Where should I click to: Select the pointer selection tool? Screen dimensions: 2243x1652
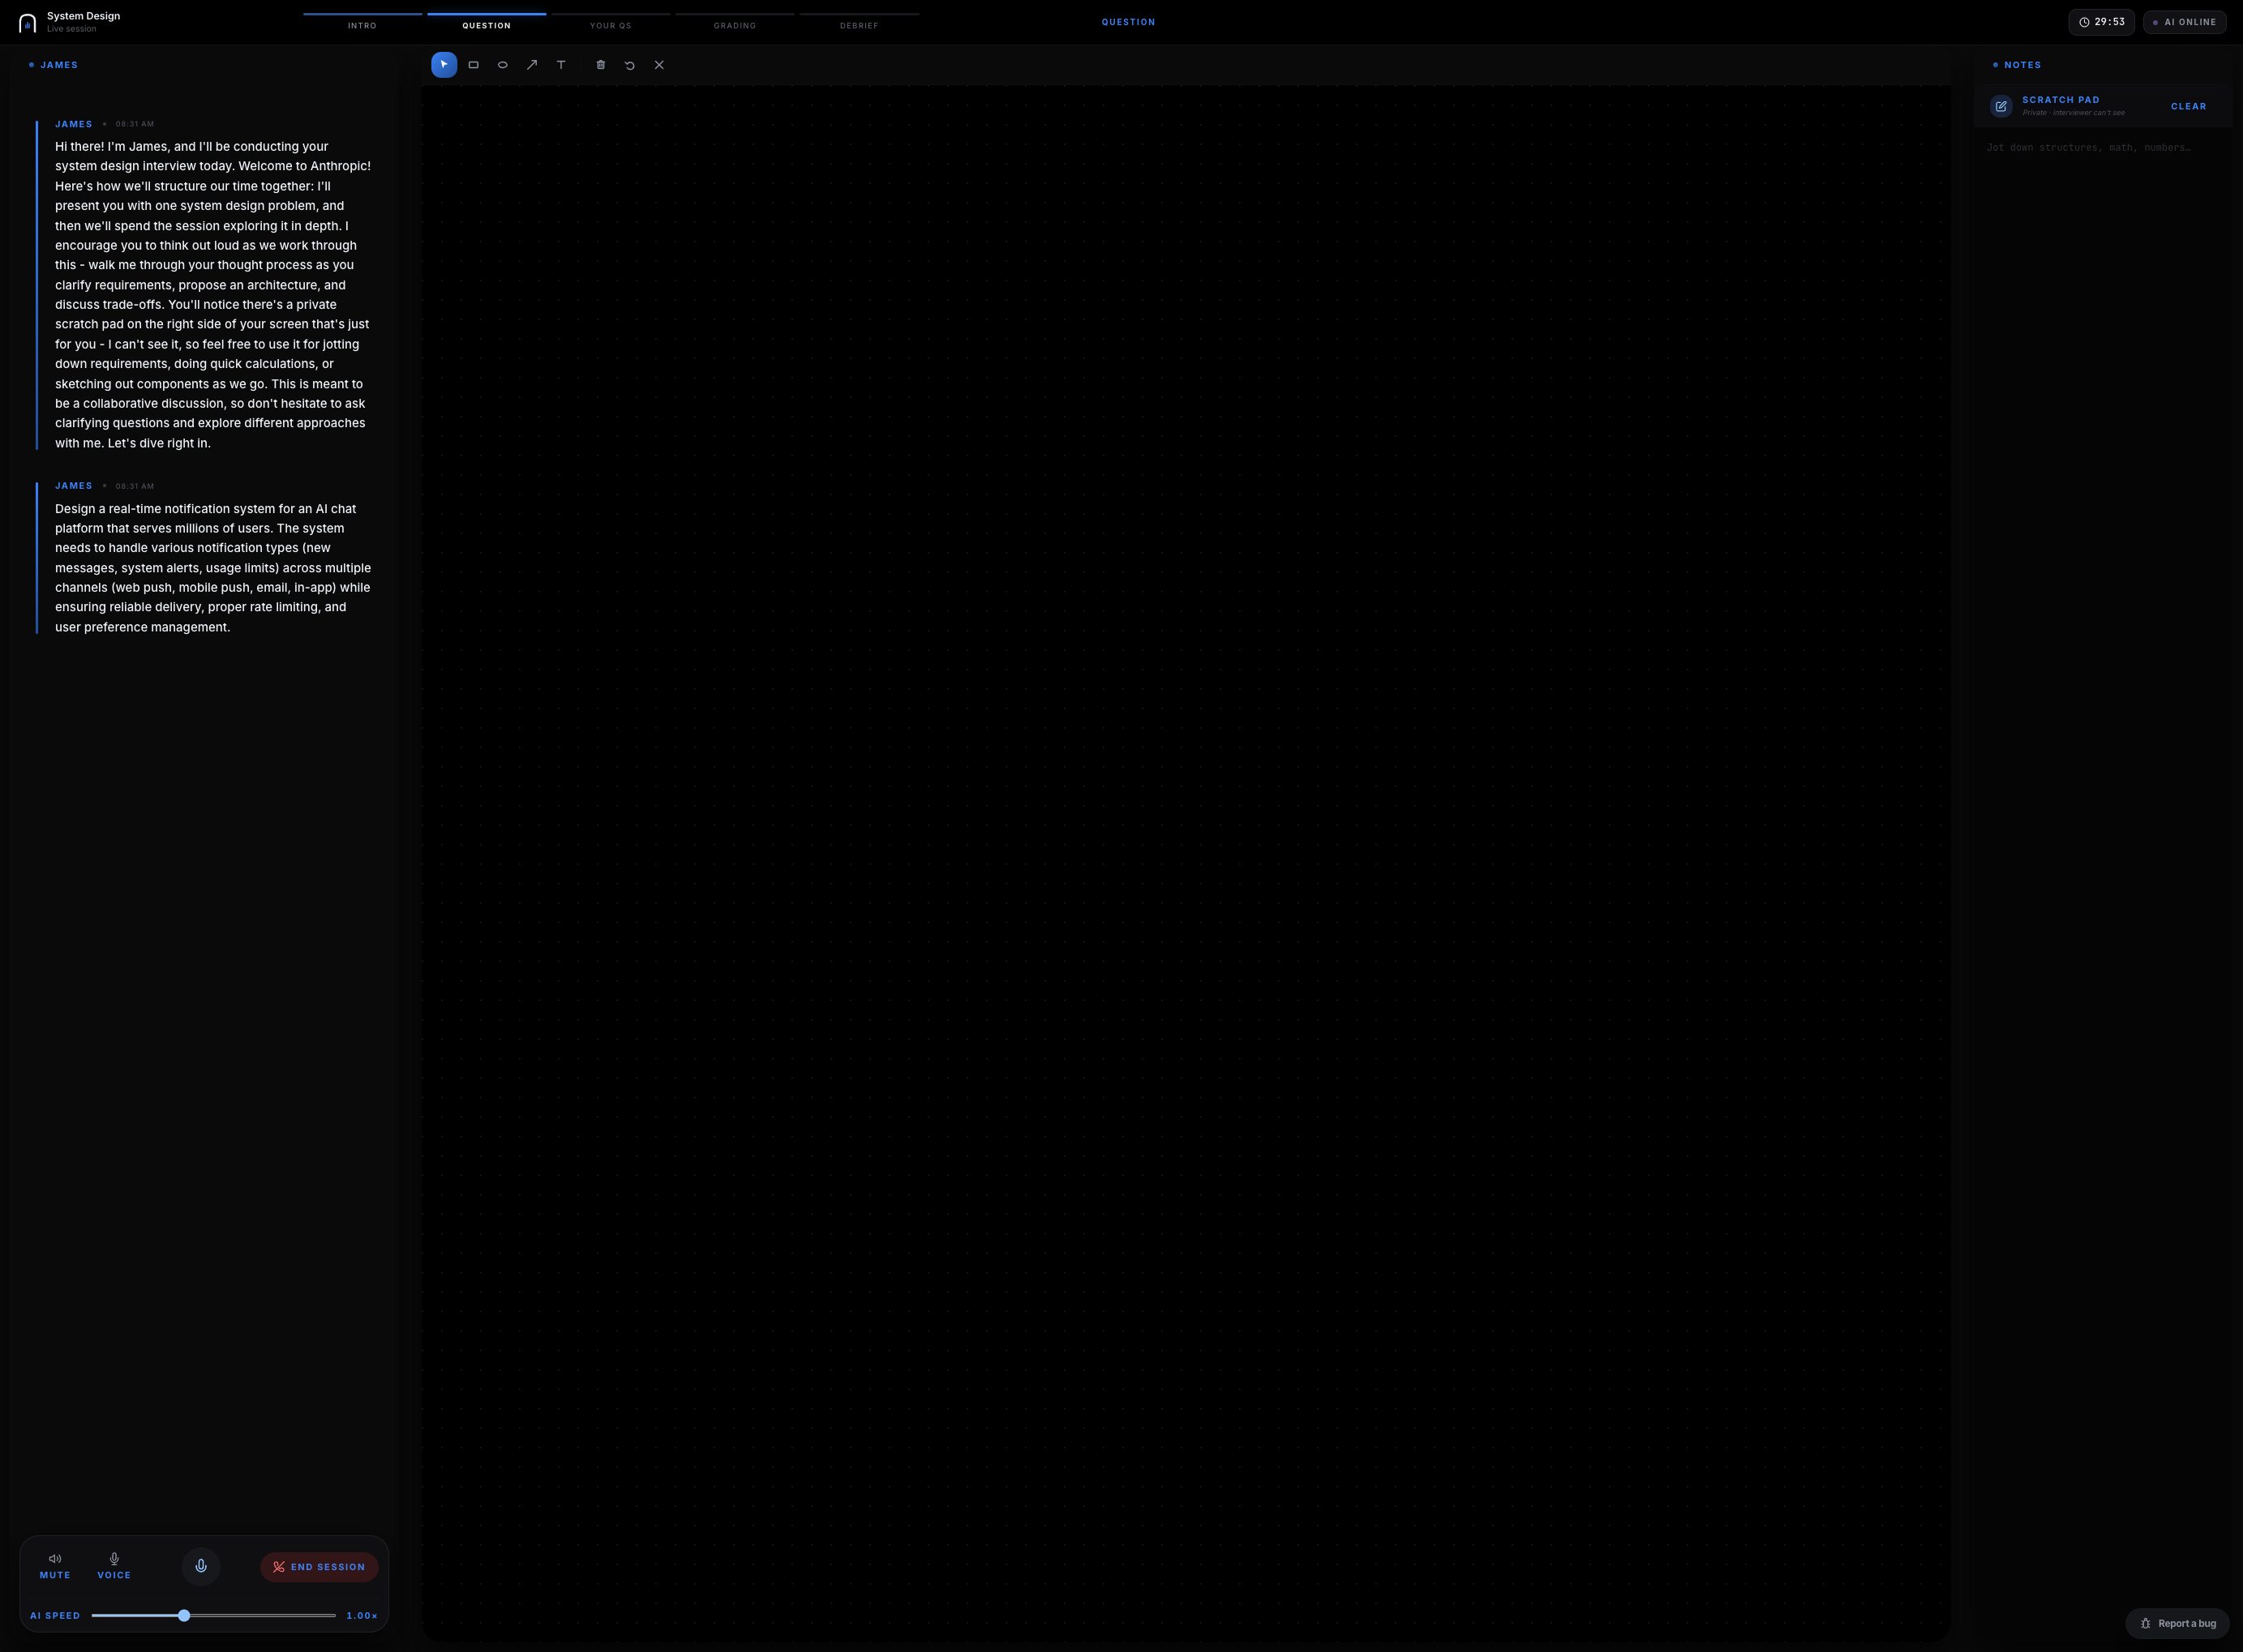click(444, 65)
